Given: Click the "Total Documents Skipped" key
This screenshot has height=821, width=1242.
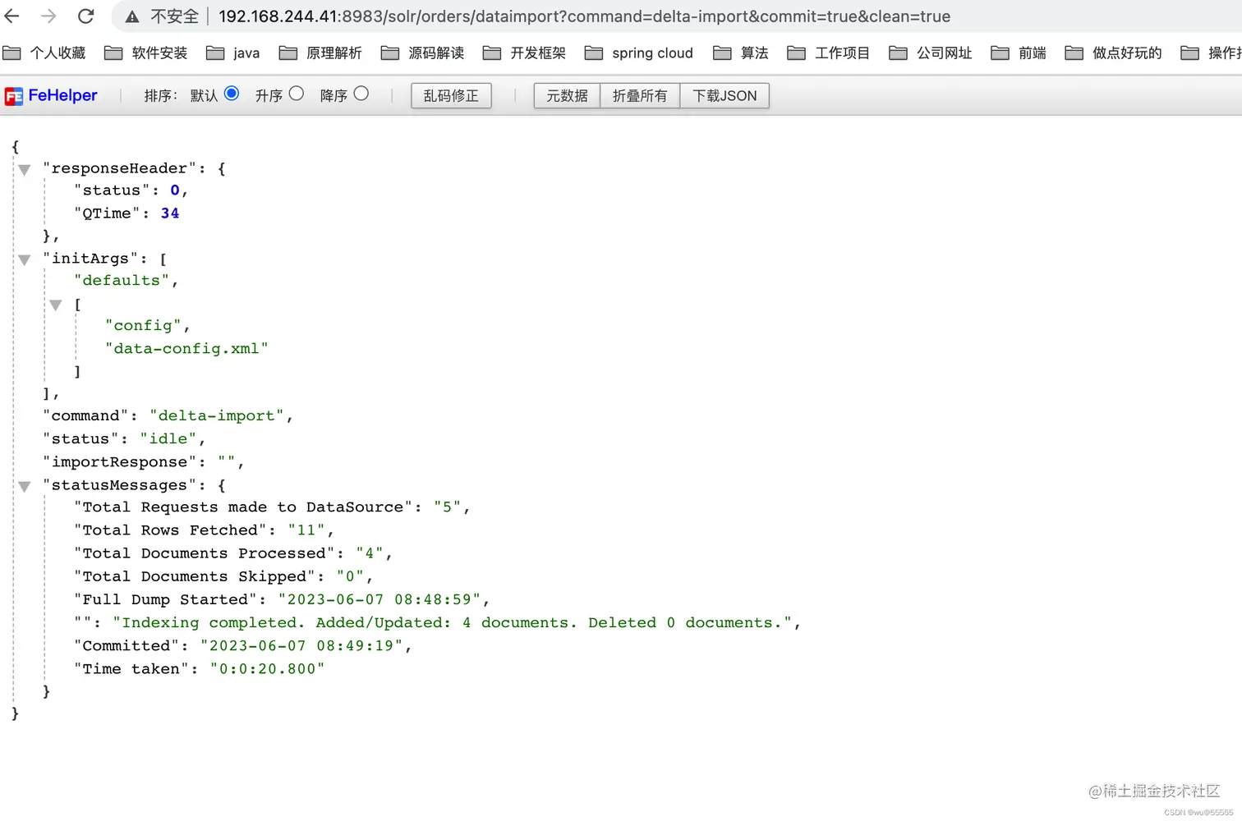Looking at the screenshot, I should click(x=195, y=576).
